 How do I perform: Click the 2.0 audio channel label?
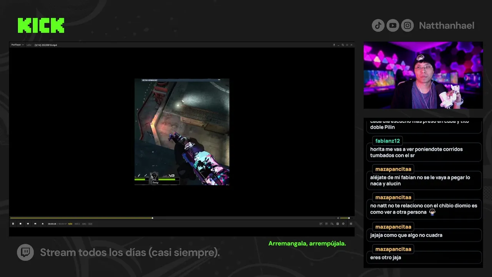tap(90, 224)
